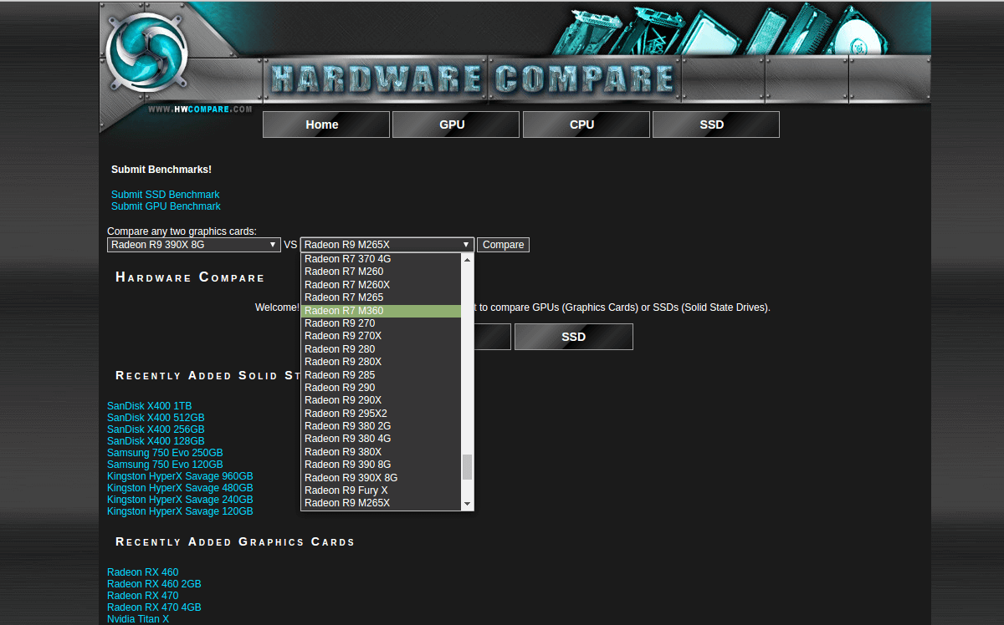Open first GPU dropdown Radeon R9 390X 8G
1004x625 pixels.
194,245
